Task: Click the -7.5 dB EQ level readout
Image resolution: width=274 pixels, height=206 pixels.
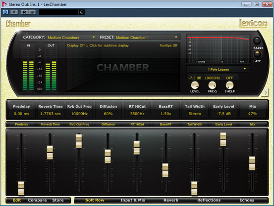Action: tap(195, 78)
